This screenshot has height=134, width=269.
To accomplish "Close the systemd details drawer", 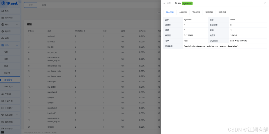I will pos(265,4).
